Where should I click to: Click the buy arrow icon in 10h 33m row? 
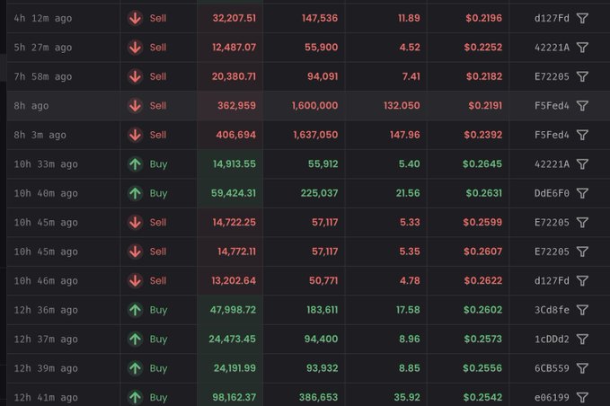pos(135,164)
